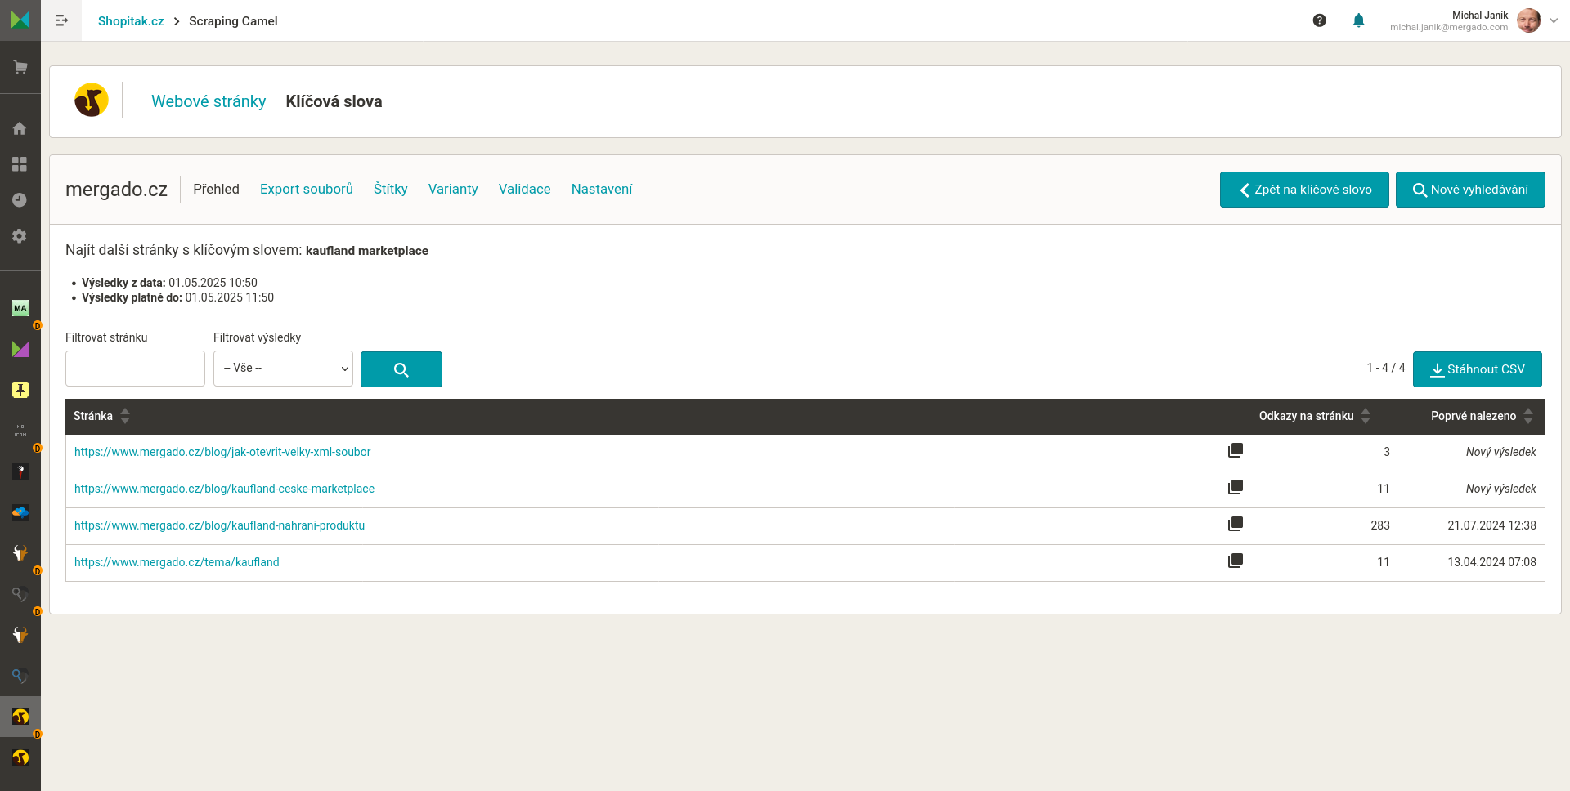Click Zpět na klíčové slovo button
The image size is (1570, 791).
[1303, 190]
